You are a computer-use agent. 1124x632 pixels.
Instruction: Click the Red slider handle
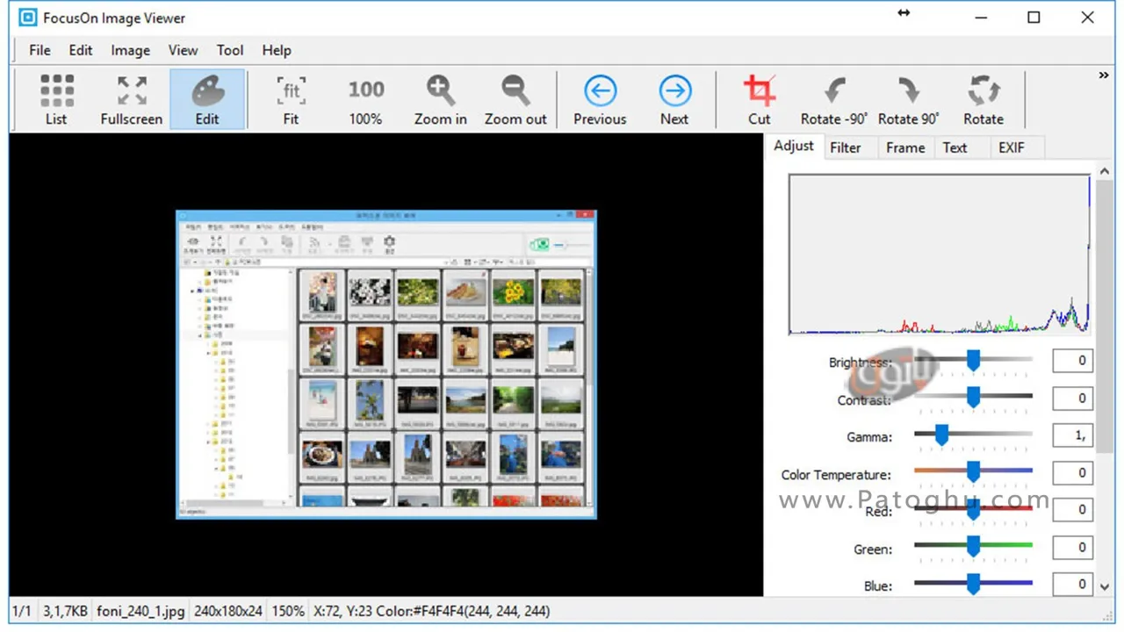(973, 510)
